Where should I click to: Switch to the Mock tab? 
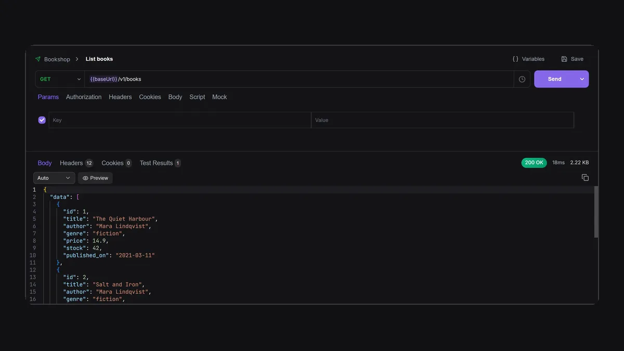(219, 97)
